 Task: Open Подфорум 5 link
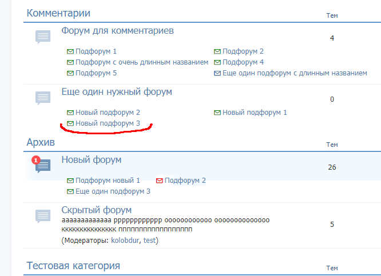click(96, 73)
